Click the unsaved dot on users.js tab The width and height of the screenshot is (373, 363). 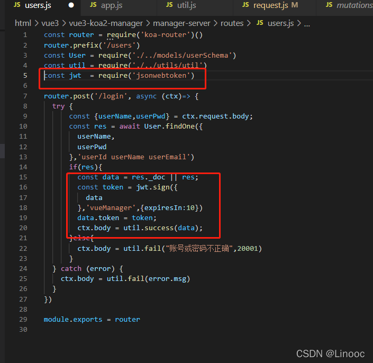(71, 5)
